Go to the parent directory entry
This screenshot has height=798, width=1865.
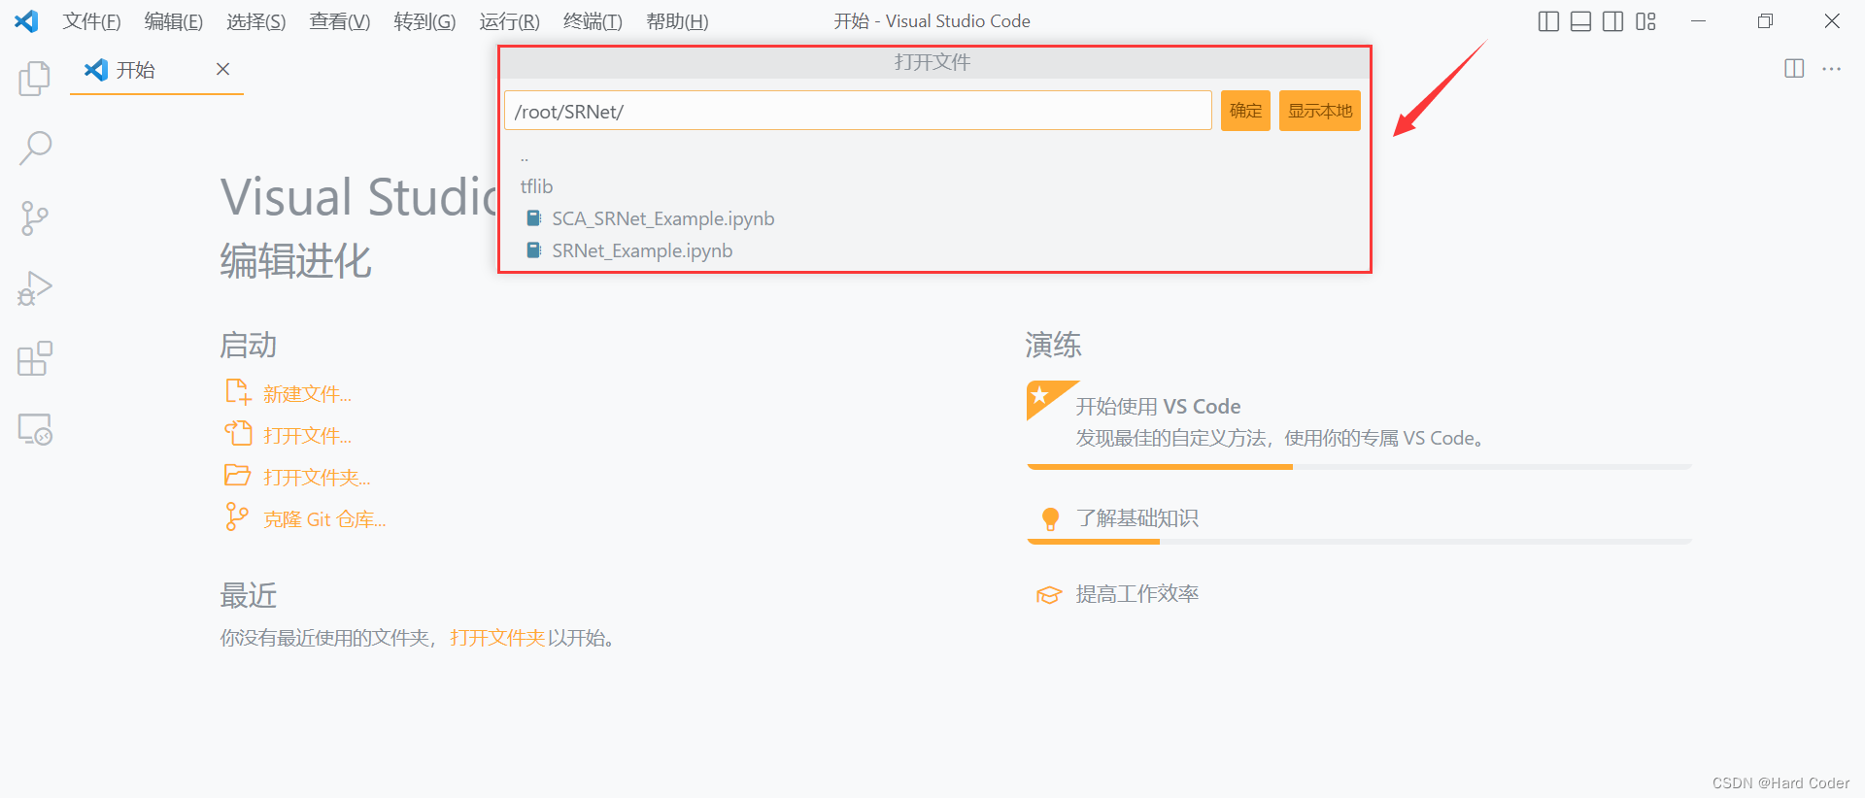[932, 157]
